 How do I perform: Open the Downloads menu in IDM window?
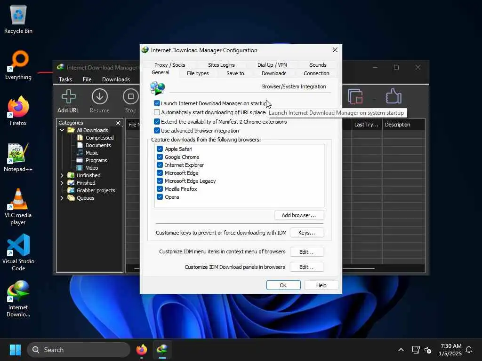coord(116,79)
